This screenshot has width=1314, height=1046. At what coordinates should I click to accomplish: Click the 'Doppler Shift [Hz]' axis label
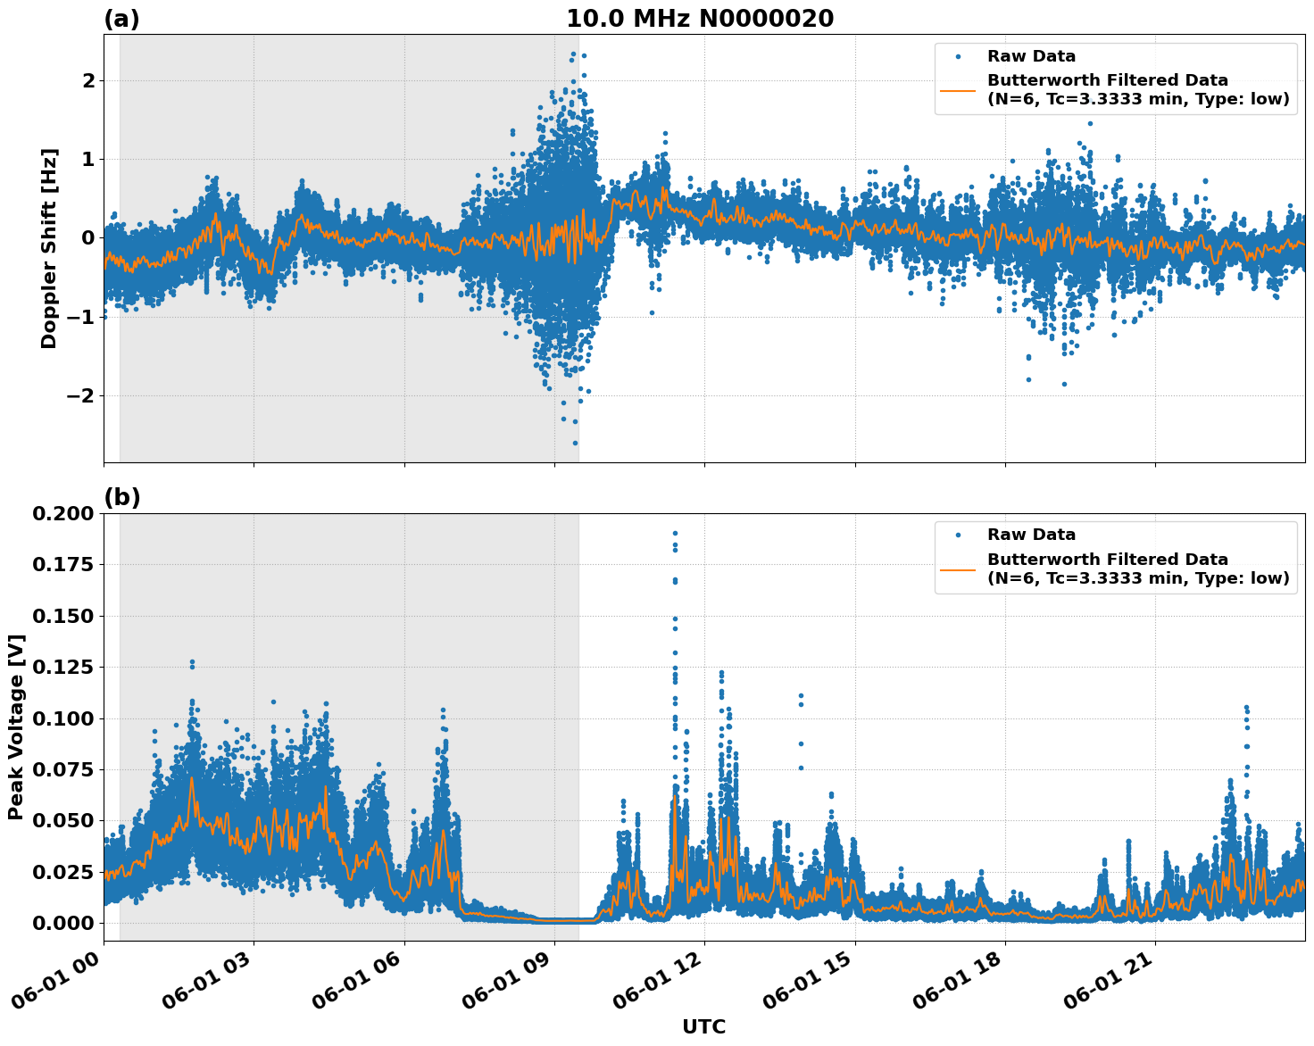point(49,248)
